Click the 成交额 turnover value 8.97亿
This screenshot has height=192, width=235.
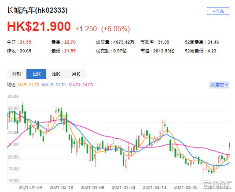click(120, 51)
